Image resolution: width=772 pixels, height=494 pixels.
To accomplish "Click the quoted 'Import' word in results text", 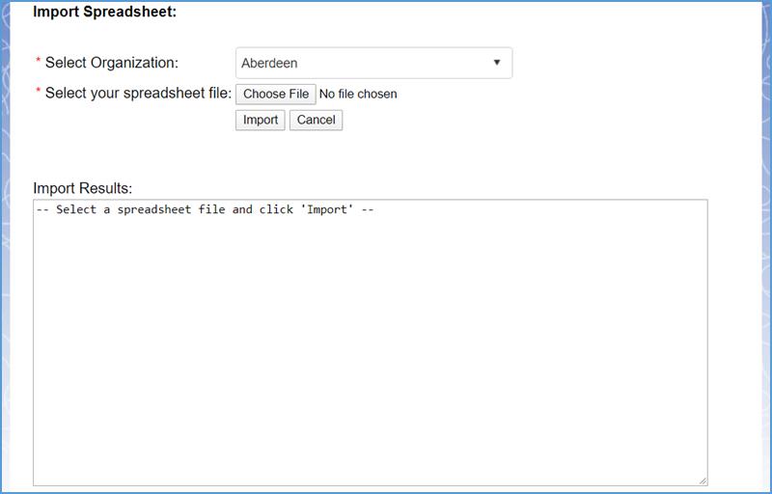I will 328,209.
